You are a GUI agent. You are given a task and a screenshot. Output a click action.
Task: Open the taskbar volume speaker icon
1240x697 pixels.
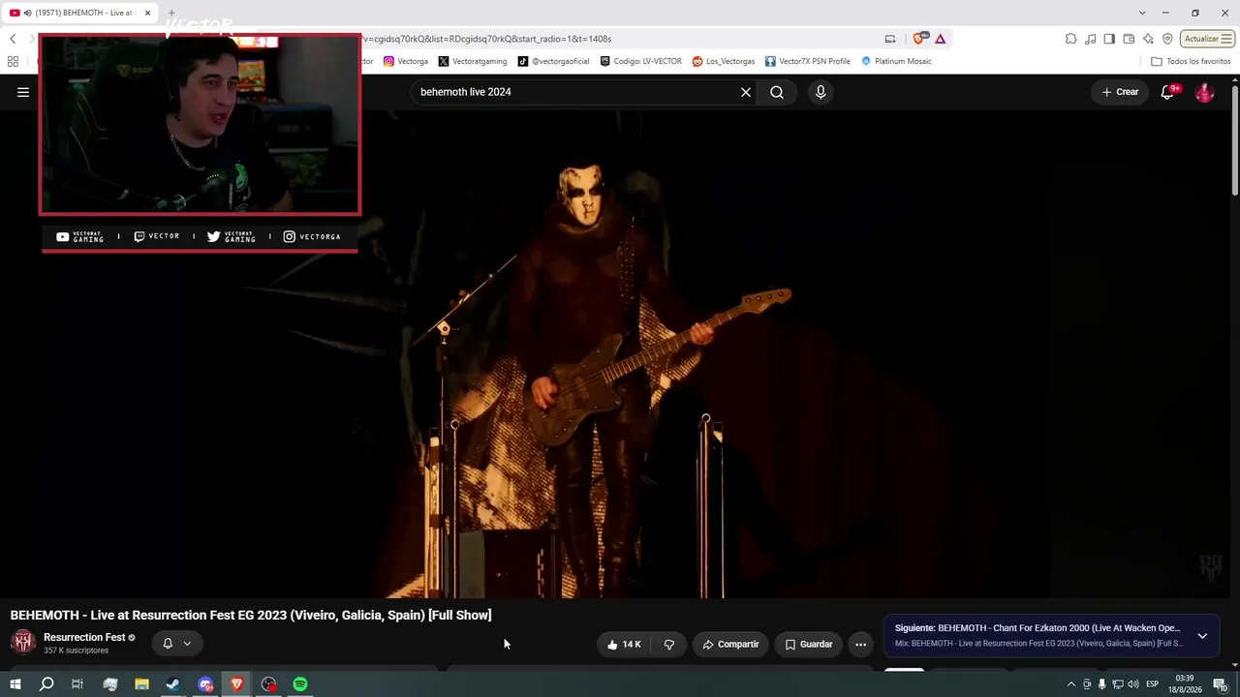(1133, 684)
